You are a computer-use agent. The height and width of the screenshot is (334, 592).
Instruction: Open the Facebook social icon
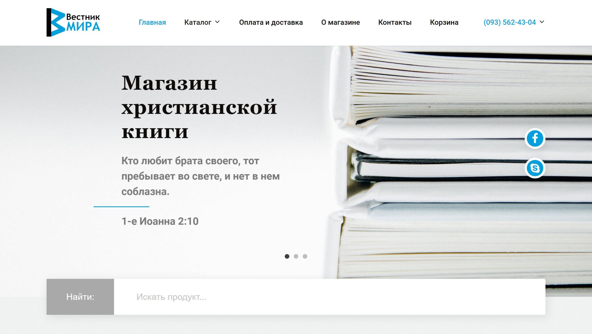coord(535,138)
